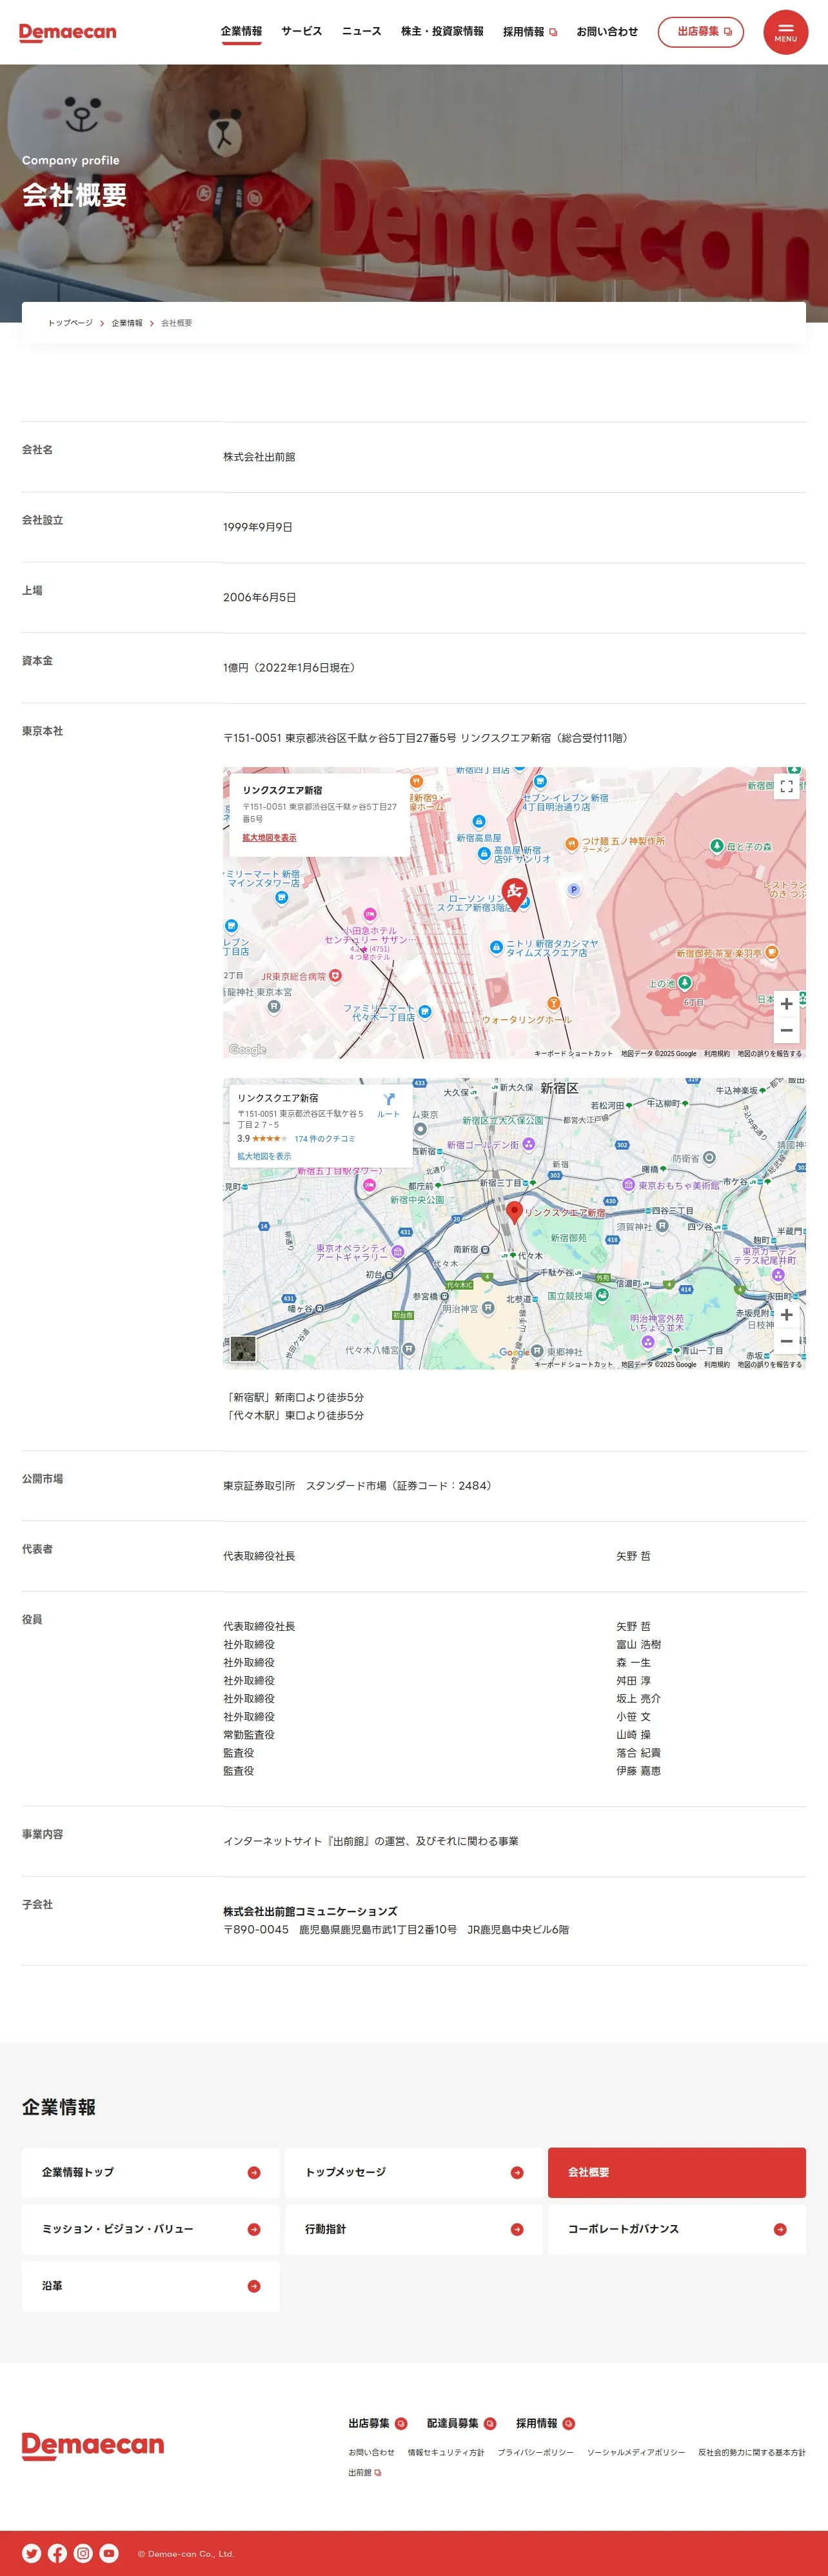Open the Facebook social icon in footer
Image resolution: width=828 pixels, height=2576 pixels.
57,2553
